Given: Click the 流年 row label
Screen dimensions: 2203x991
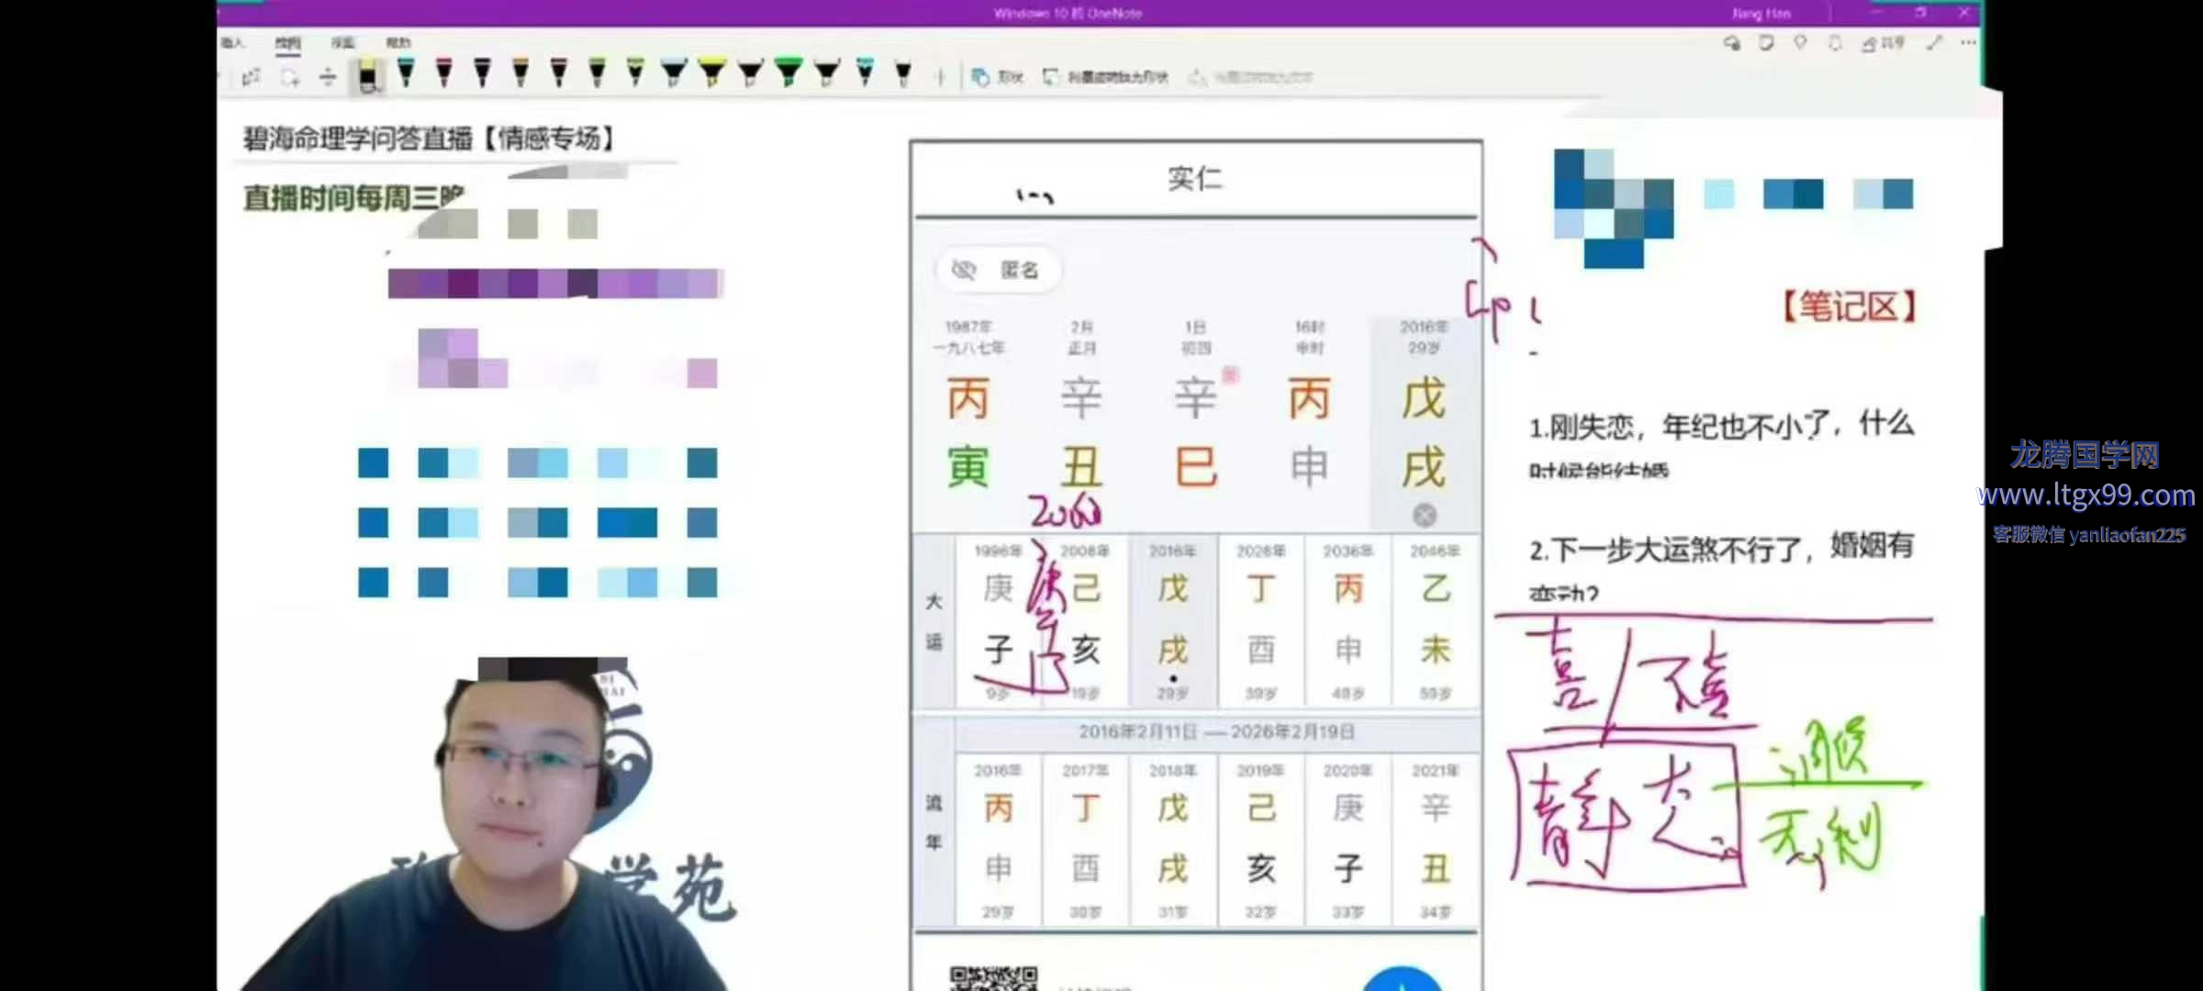Looking at the screenshot, I should click(934, 822).
